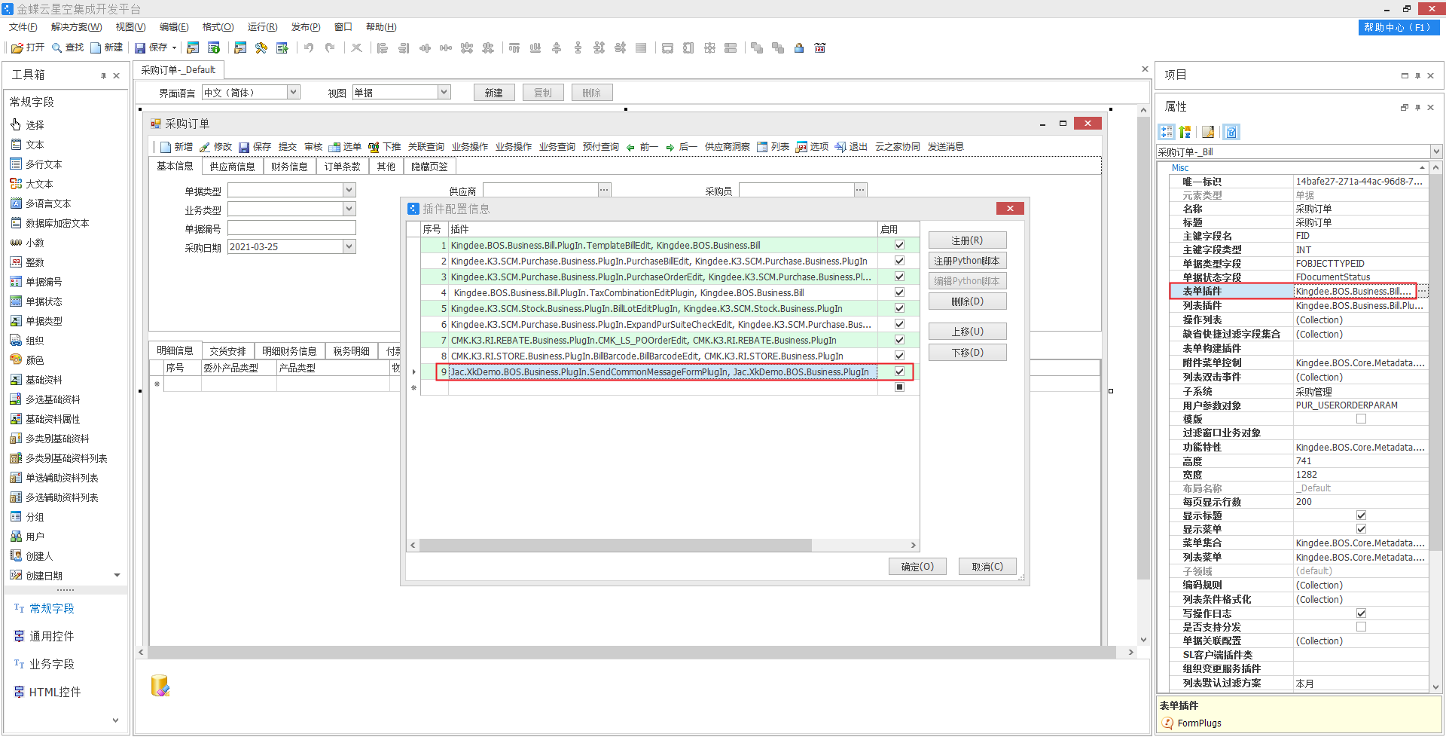Toggle the enable checkbox for plugin row 6
The width and height of the screenshot is (1446, 737).
(x=899, y=324)
